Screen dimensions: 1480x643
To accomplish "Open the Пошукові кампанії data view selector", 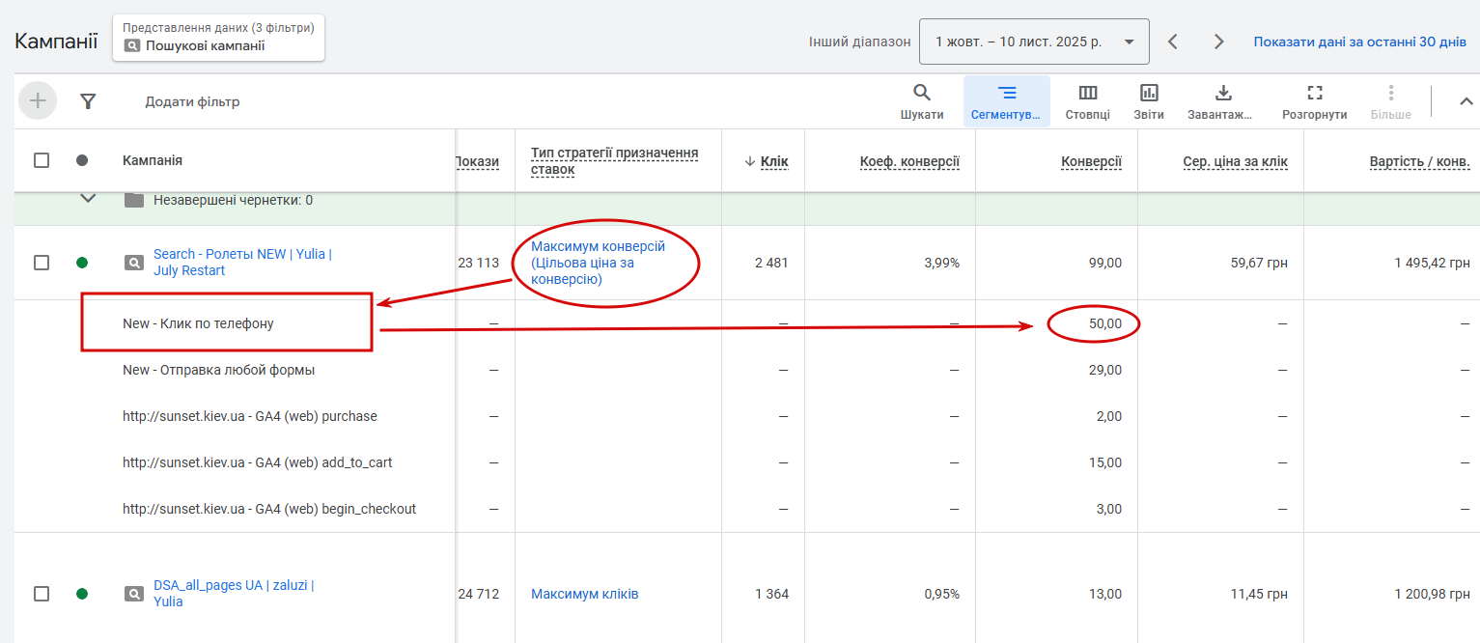I will click(x=218, y=37).
